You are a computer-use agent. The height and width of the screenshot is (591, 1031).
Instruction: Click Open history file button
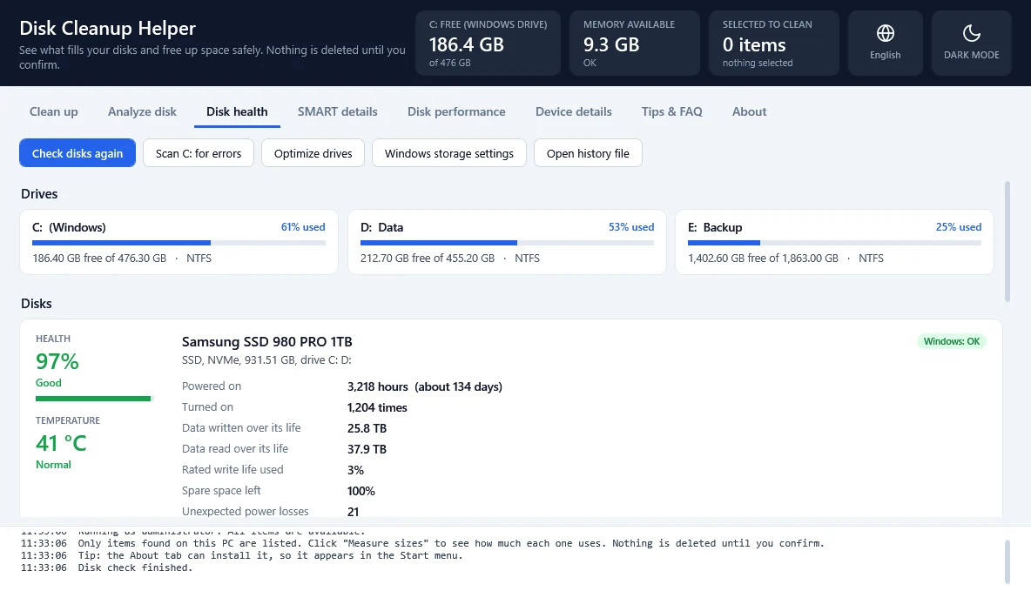click(x=588, y=153)
